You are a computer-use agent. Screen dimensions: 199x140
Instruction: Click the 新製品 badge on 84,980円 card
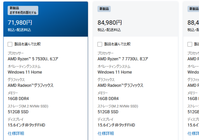pyautogui.click(x=104, y=9)
